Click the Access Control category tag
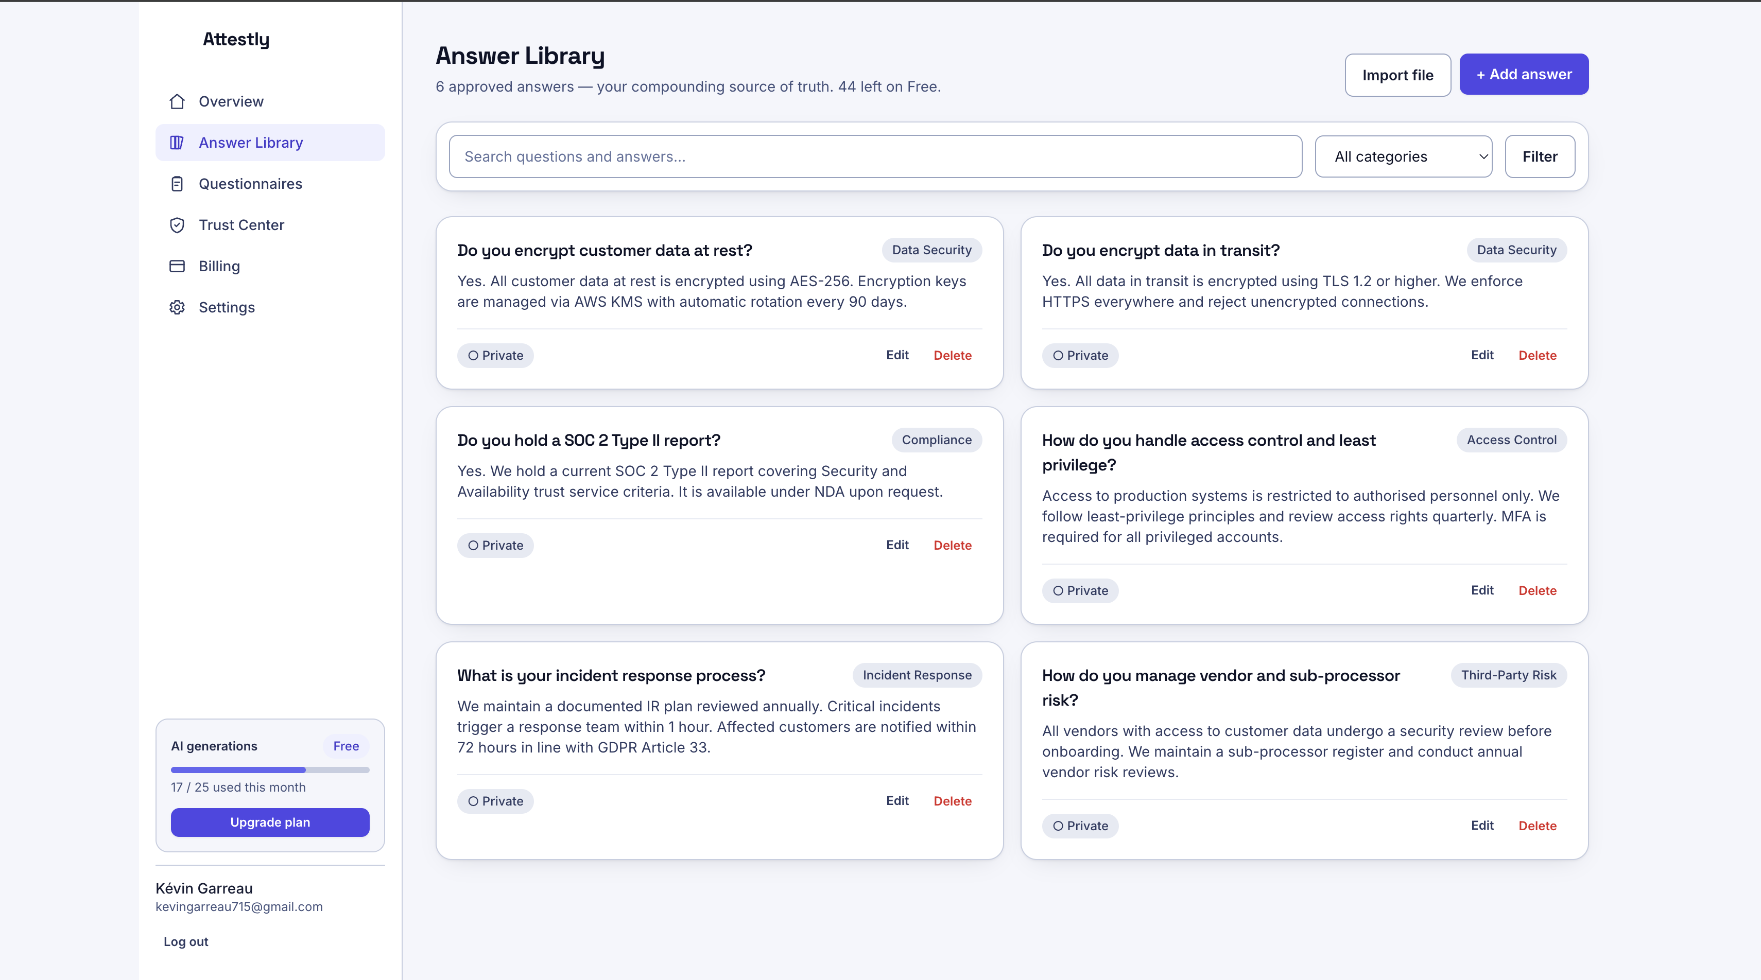Image resolution: width=1761 pixels, height=980 pixels. [1511, 440]
